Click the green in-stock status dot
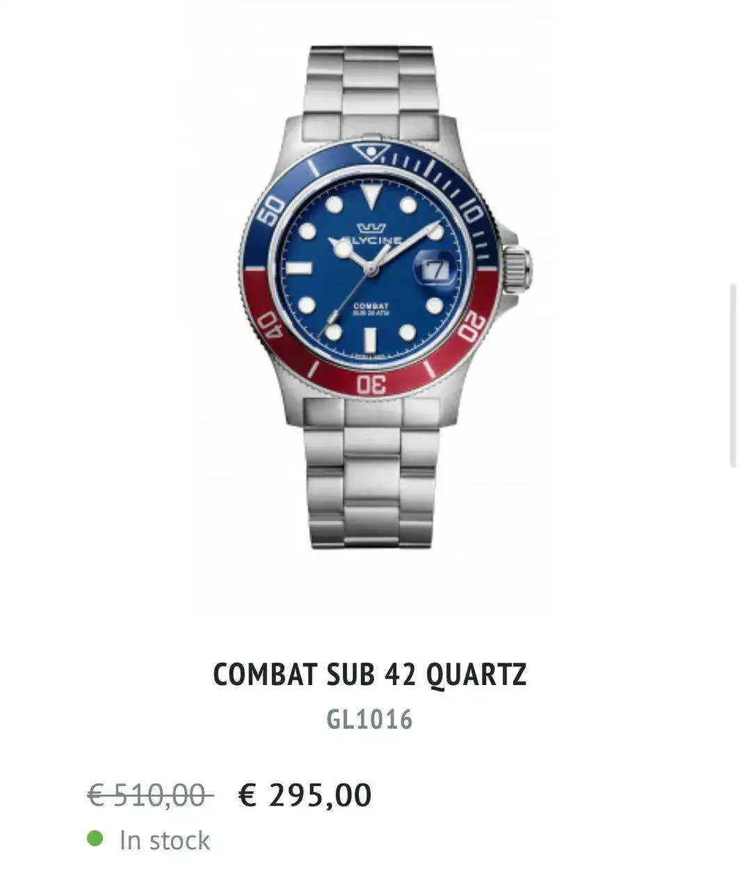This screenshot has width=742, height=891. point(95,838)
